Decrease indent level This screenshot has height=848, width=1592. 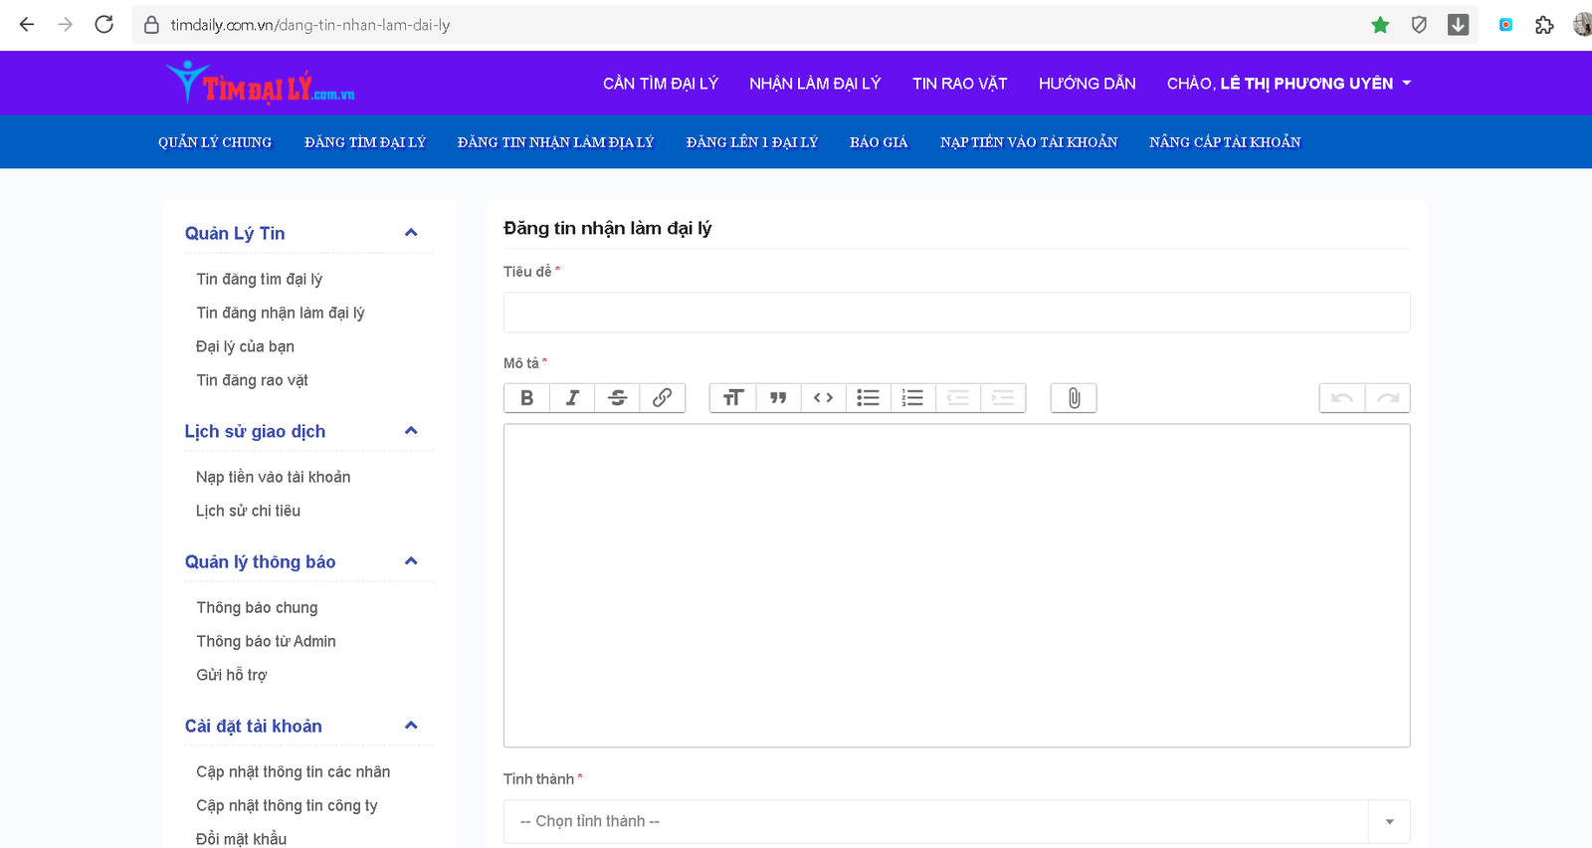click(x=957, y=398)
